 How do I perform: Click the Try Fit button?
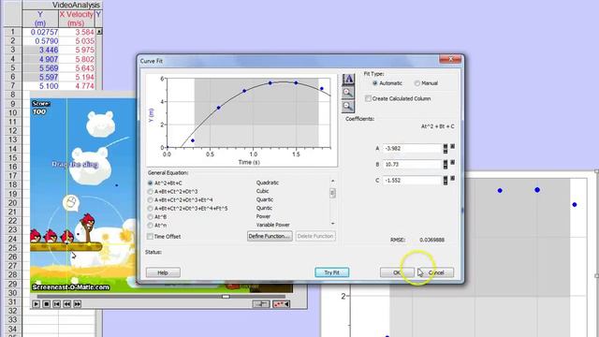coord(331,272)
